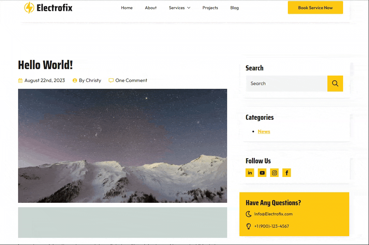Click the comment bubble icon

(111, 81)
